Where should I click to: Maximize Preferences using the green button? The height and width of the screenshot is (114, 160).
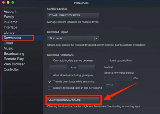pyautogui.click(x=13, y=2)
